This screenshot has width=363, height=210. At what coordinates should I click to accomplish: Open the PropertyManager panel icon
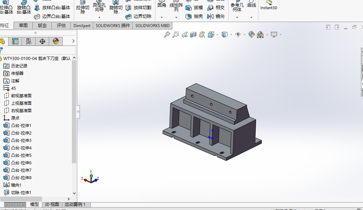tap(15, 41)
